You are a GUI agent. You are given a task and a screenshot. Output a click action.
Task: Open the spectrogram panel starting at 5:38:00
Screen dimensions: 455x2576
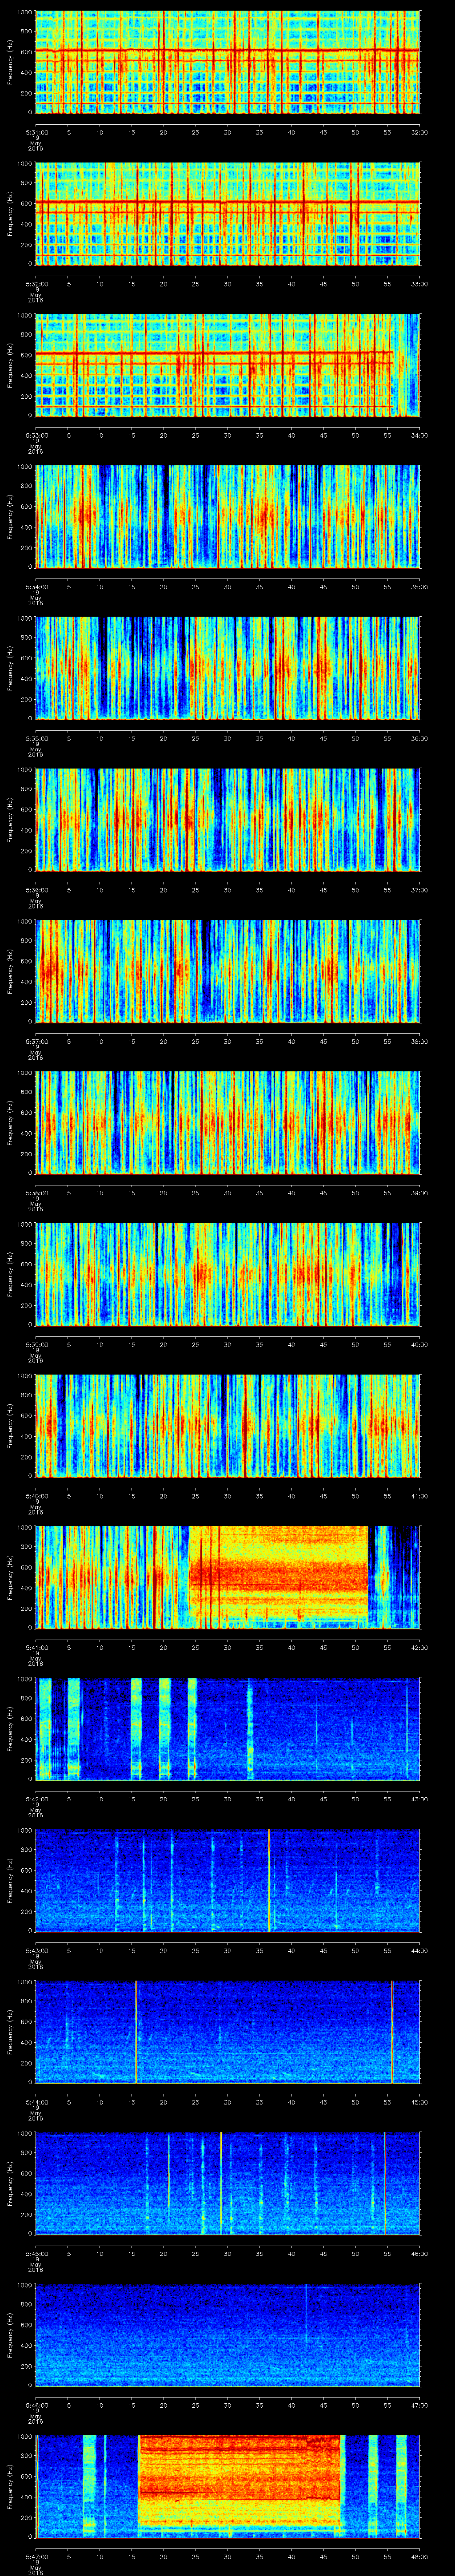227,1123
